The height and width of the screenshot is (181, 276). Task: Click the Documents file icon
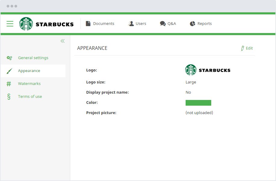pos(88,24)
